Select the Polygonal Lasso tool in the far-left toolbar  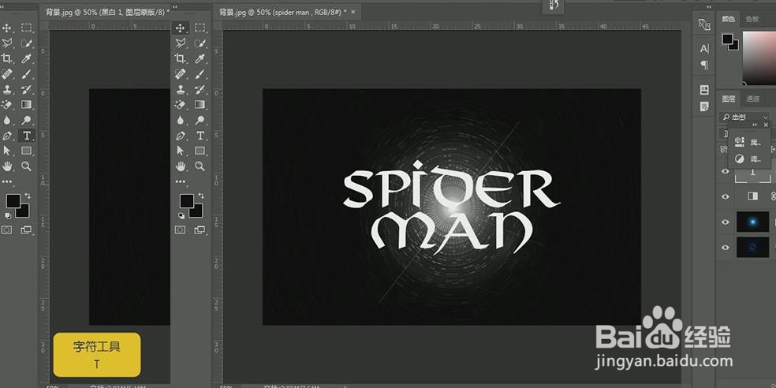tap(7, 43)
